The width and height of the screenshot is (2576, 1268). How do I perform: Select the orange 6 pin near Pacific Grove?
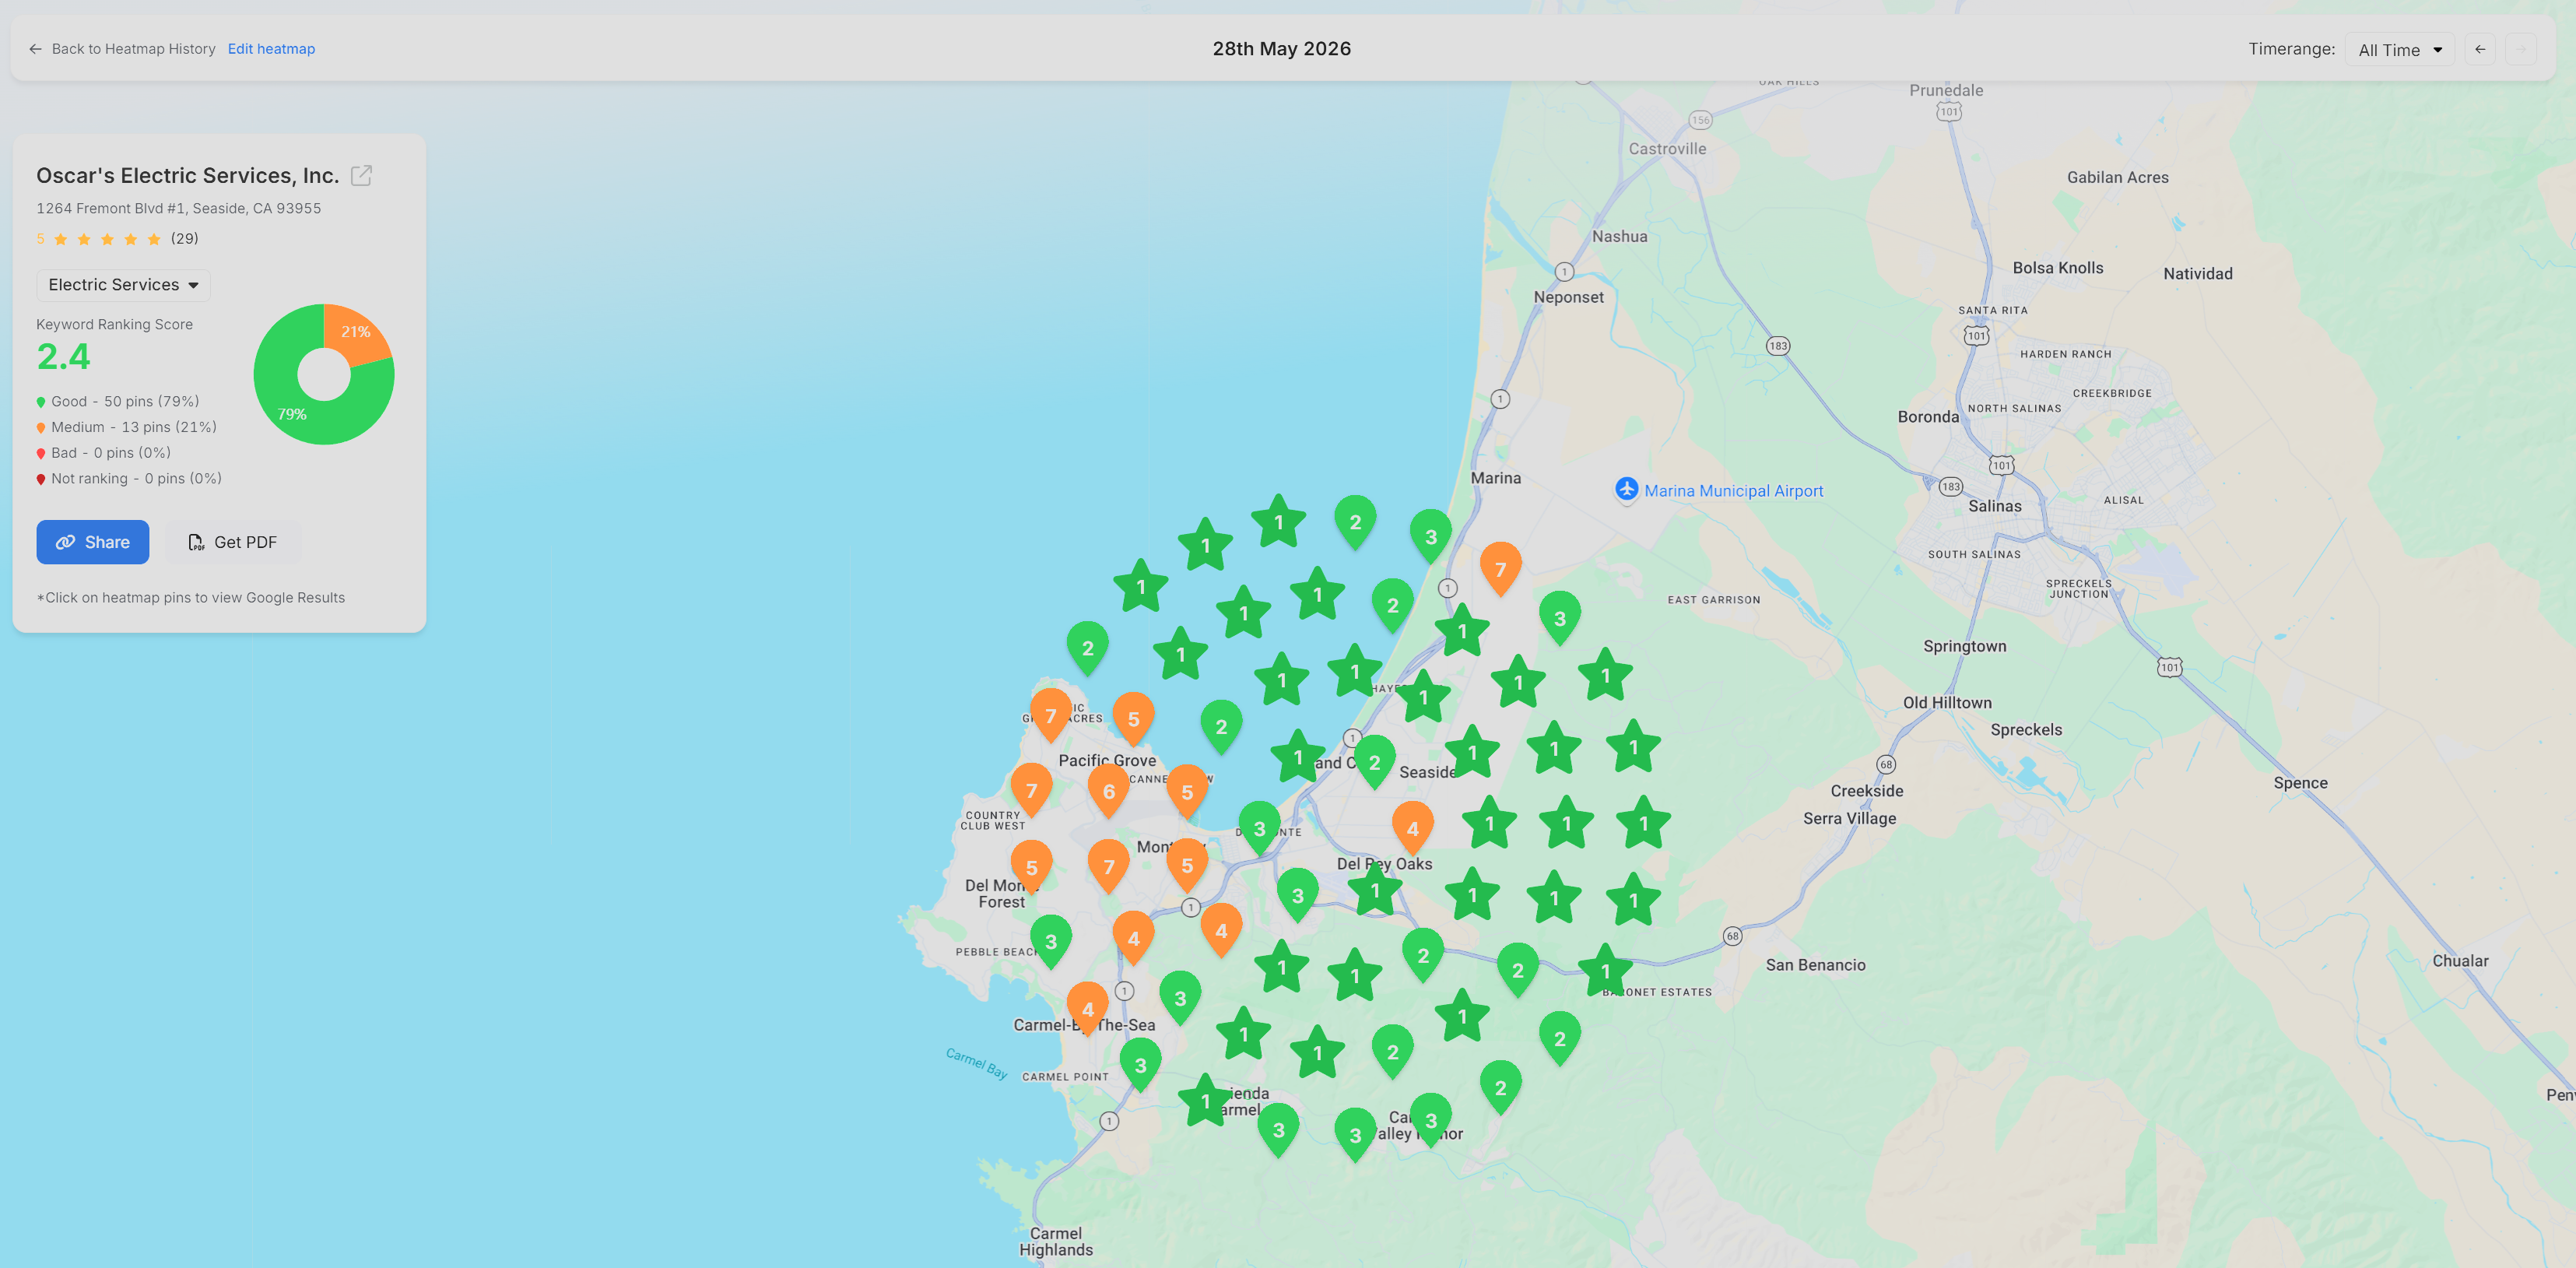(1108, 791)
